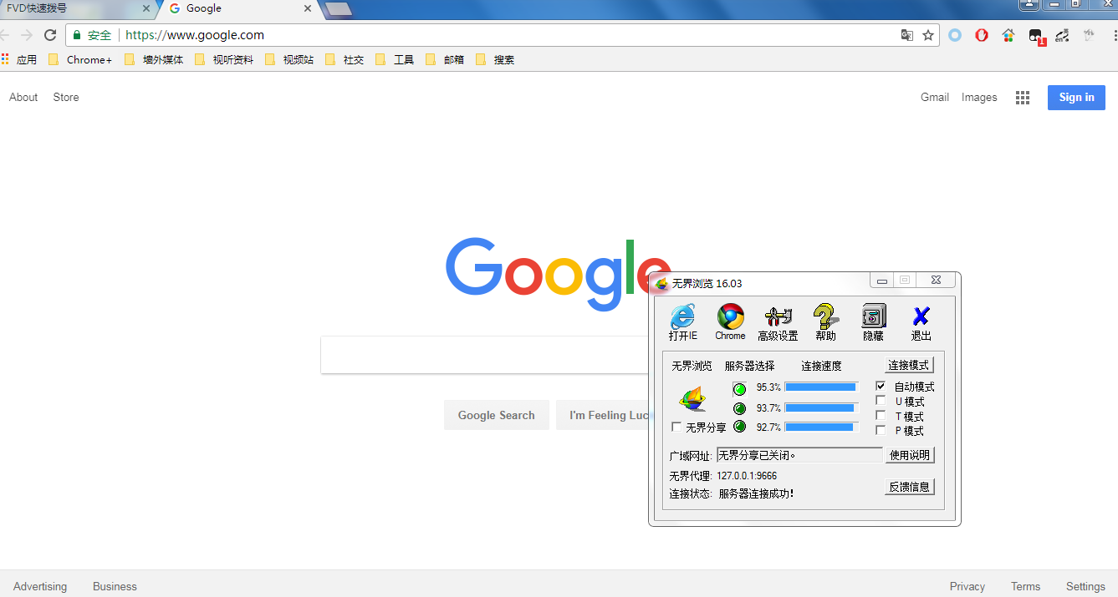Select the second server at 93.7%
Viewport: 1118px width, 597px height.
(x=739, y=408)
